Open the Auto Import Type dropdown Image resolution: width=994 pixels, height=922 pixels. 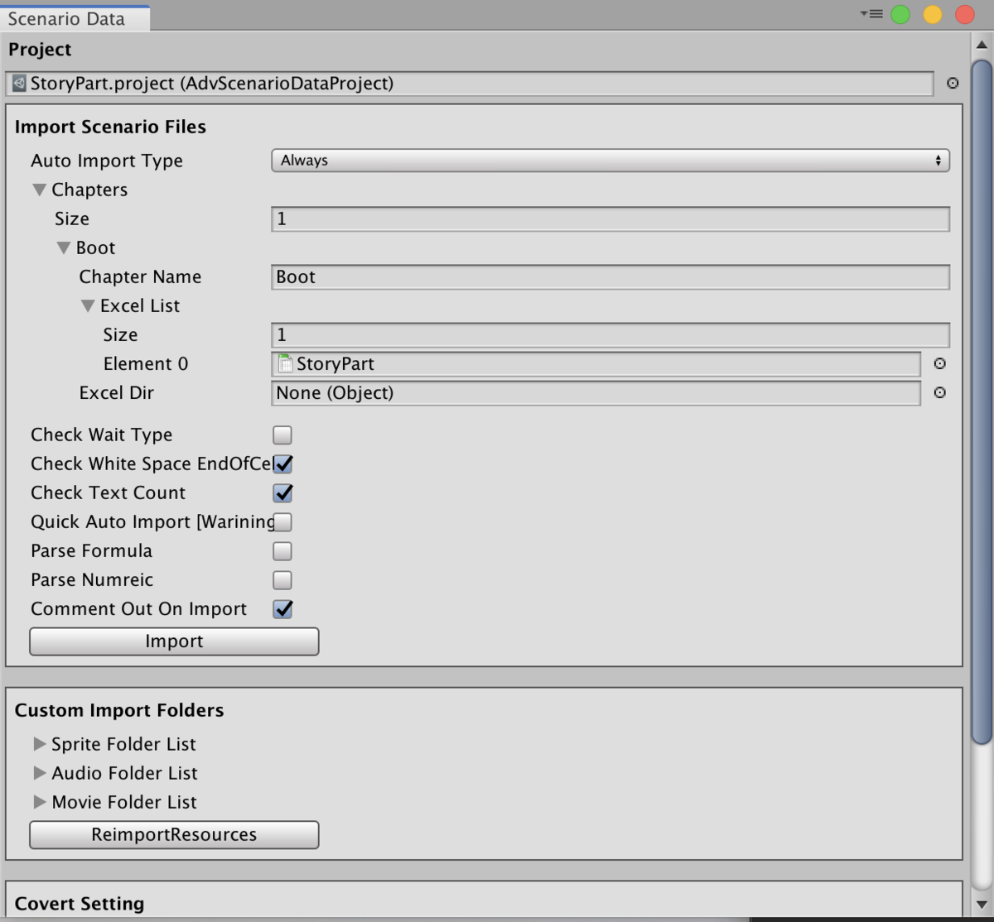coord(610,161)
